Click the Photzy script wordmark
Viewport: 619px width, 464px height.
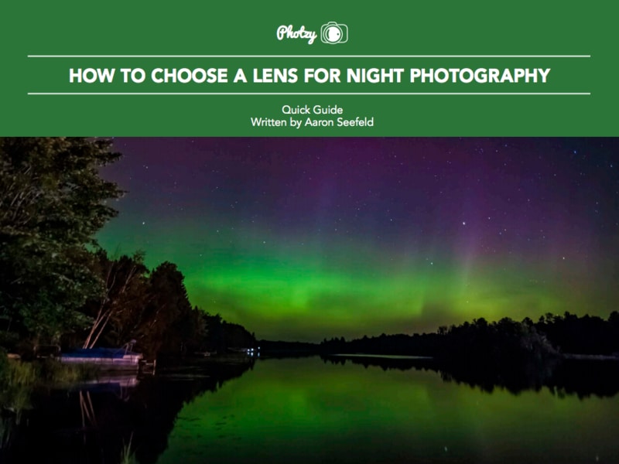tap(296, 33)
